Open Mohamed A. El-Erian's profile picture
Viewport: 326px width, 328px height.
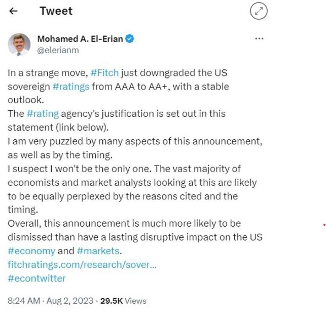tap(19, 45)
